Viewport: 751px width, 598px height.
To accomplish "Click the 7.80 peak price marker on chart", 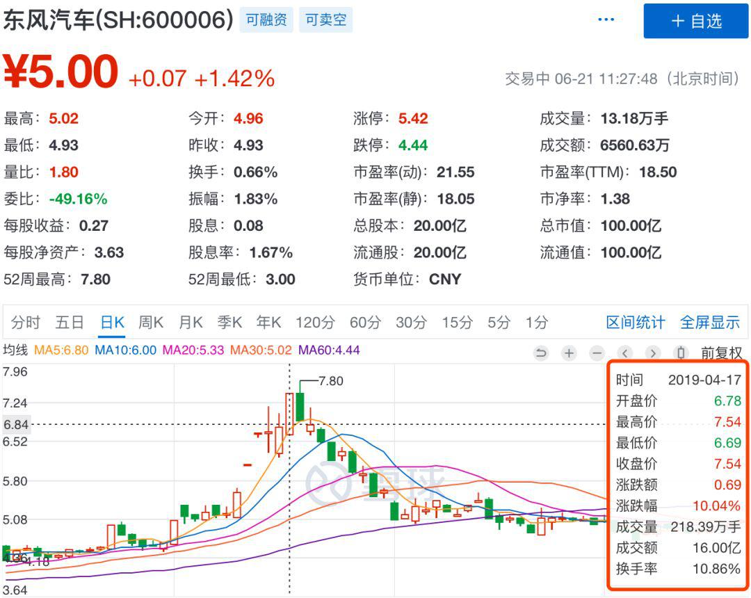I will 330,381.
